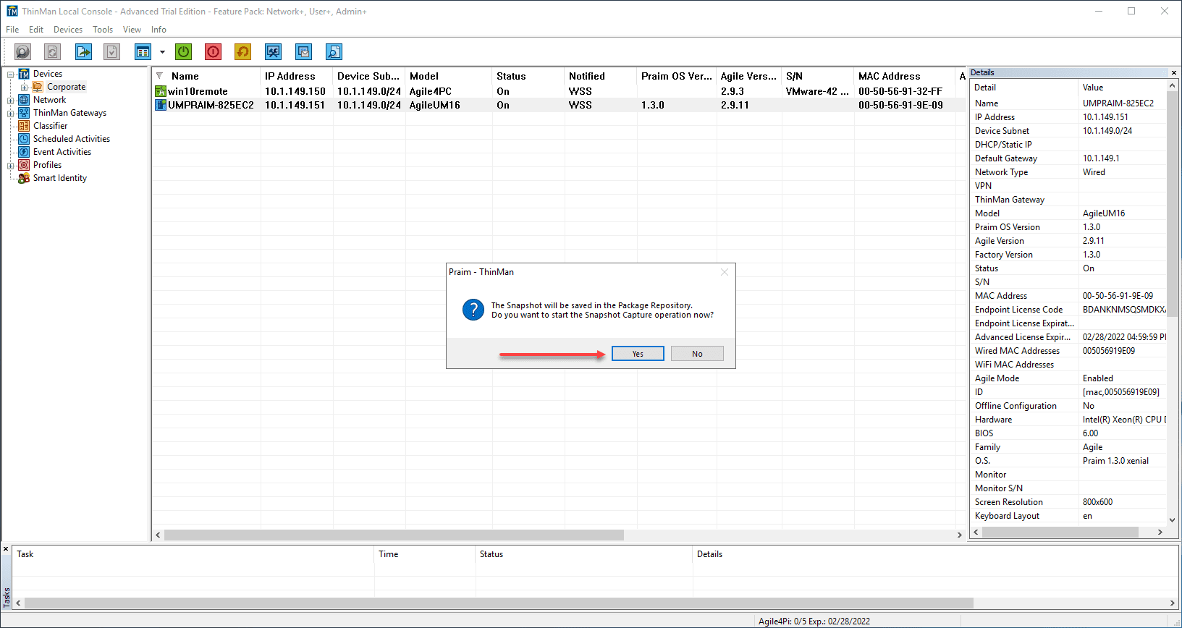This screenshot has width=1182, height=628.
Task: Click the Status column header in Tasks panel
Action: pos(584,554)
